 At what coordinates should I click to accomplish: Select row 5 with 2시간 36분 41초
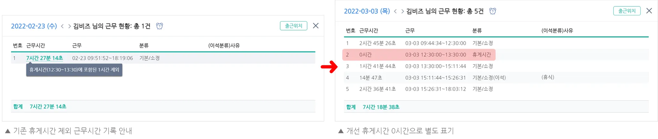[x=378, y=89]
